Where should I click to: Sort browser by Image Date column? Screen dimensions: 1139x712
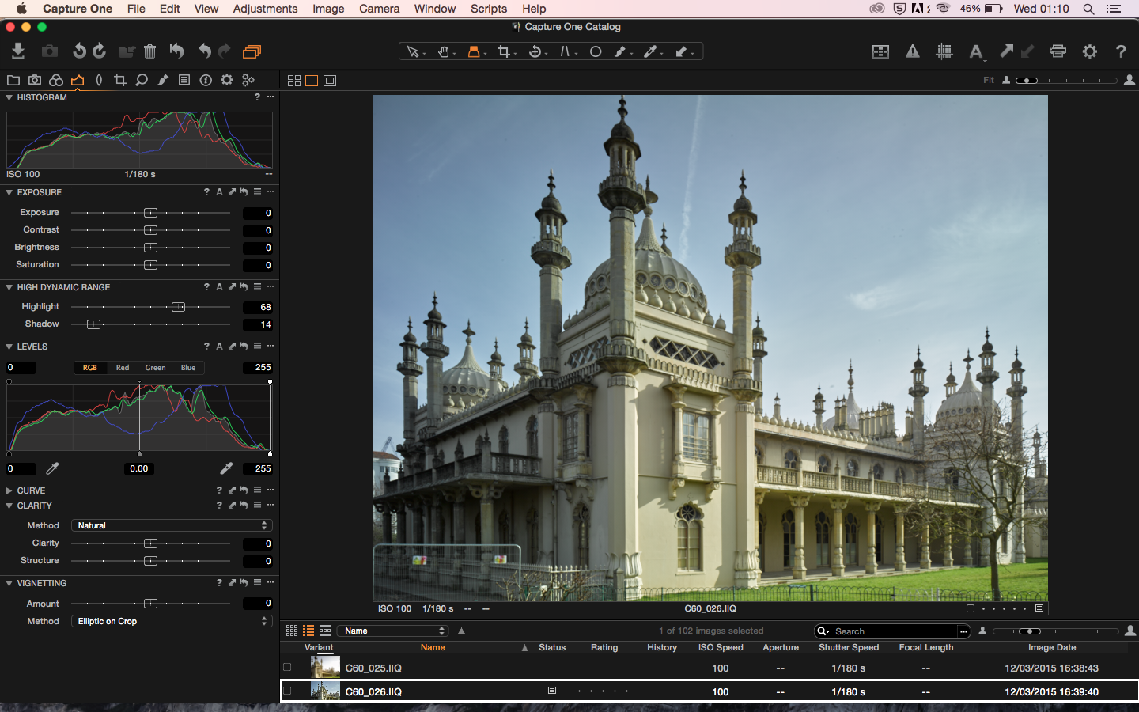click(1051, 647)
